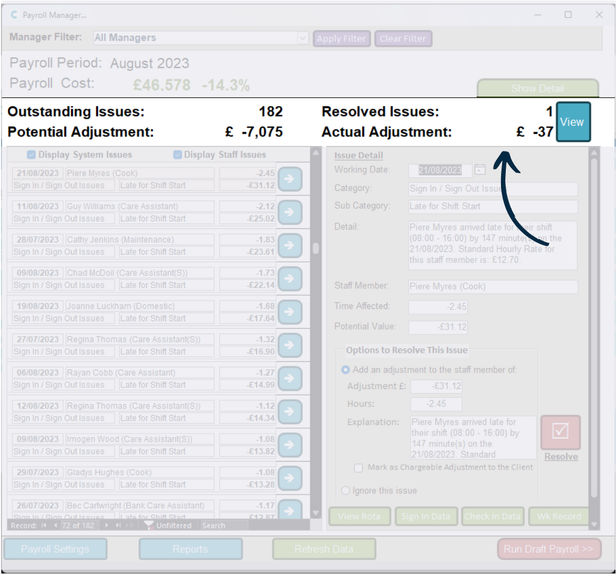Toggle Display Staff Issues checkbox

(x=178, y=155)
